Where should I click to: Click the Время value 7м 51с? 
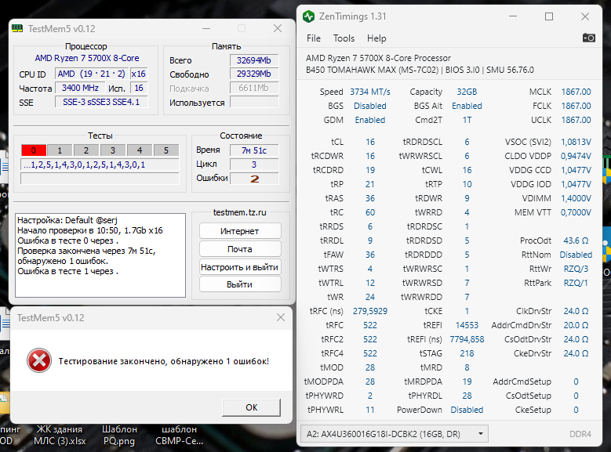254,150
